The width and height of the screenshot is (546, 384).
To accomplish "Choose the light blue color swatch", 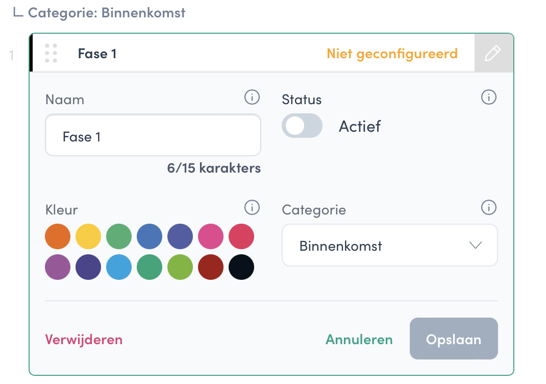I will 119,267.
